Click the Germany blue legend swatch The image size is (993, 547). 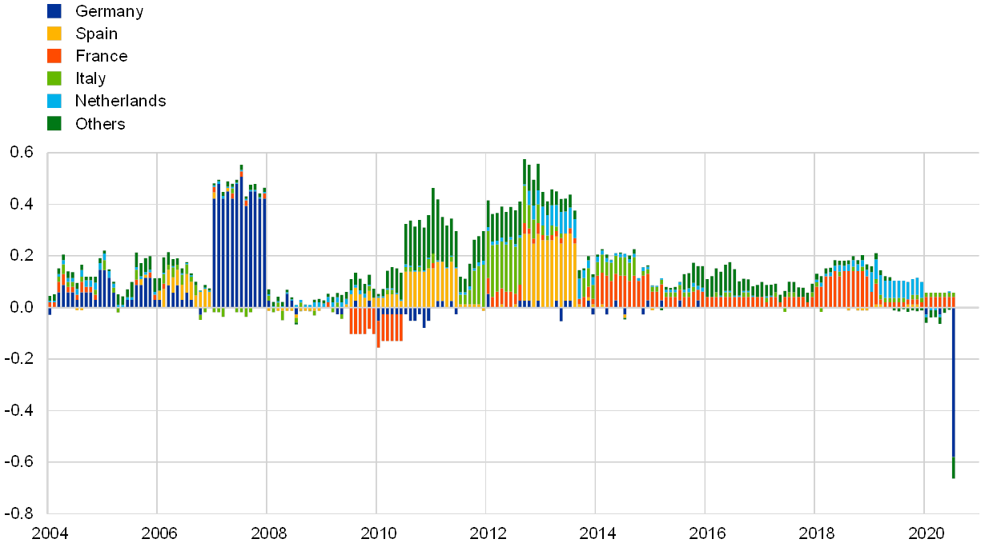54,11
